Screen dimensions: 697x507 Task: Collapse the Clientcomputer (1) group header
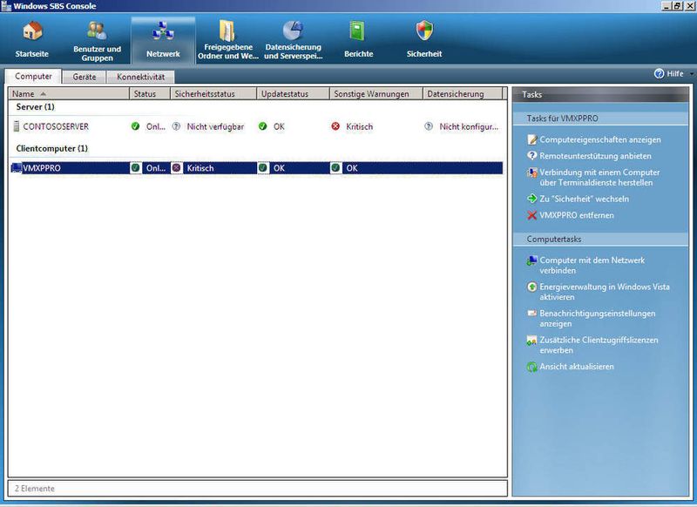[51, 148]
